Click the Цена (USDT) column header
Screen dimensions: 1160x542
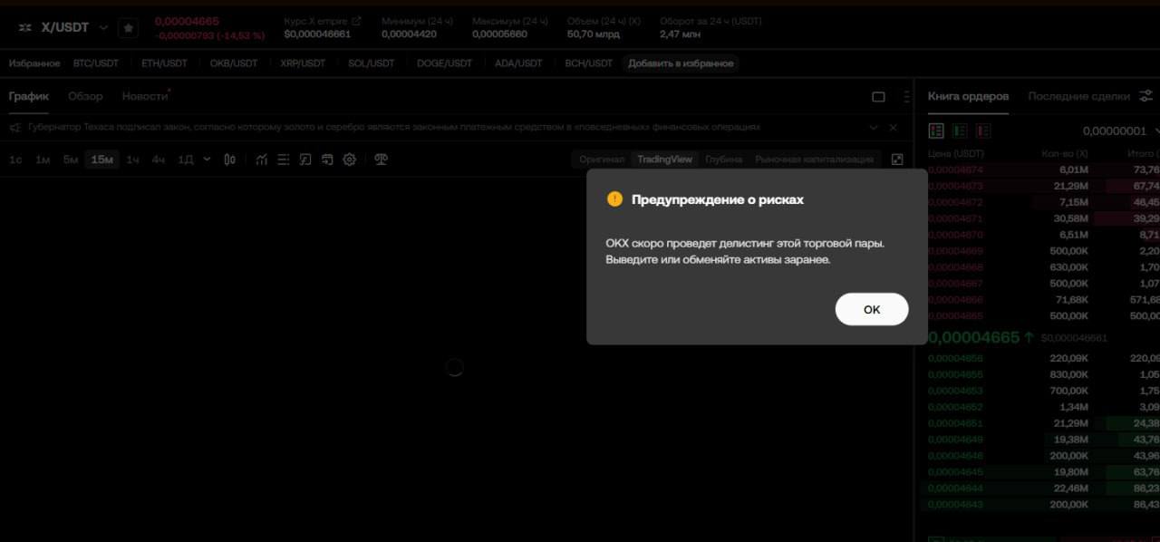click(x=956, y=154)
